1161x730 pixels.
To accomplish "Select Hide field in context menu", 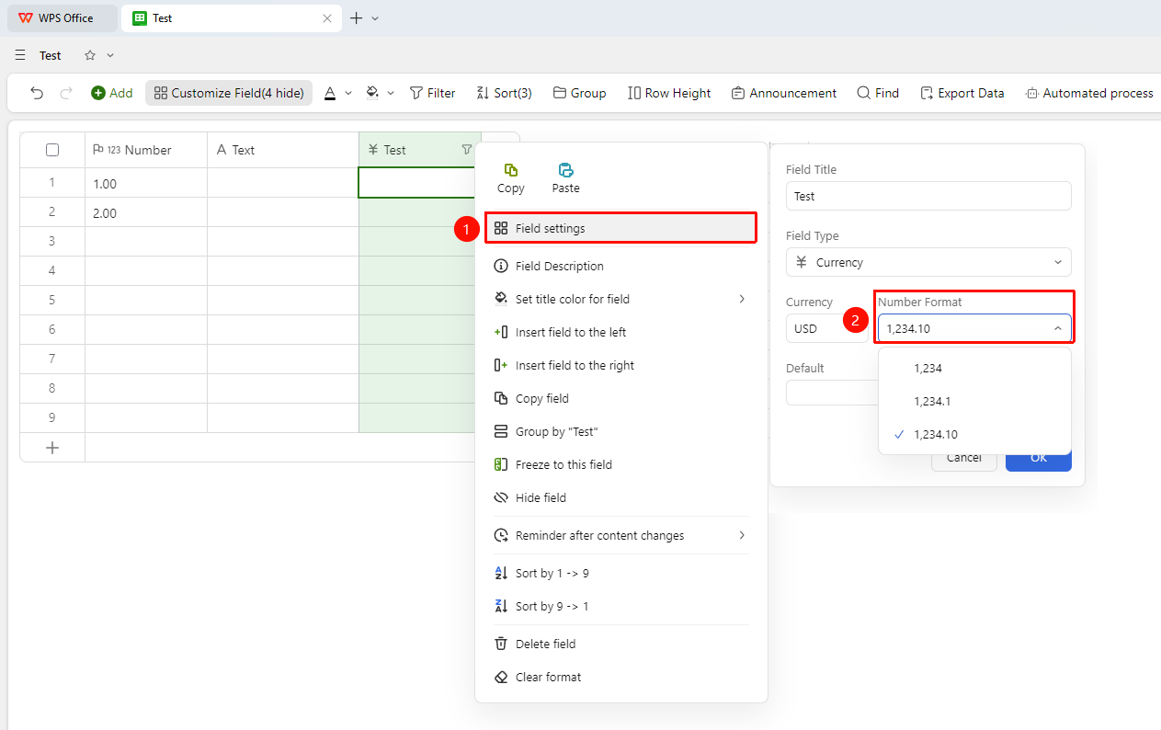I will click(620, 497).
